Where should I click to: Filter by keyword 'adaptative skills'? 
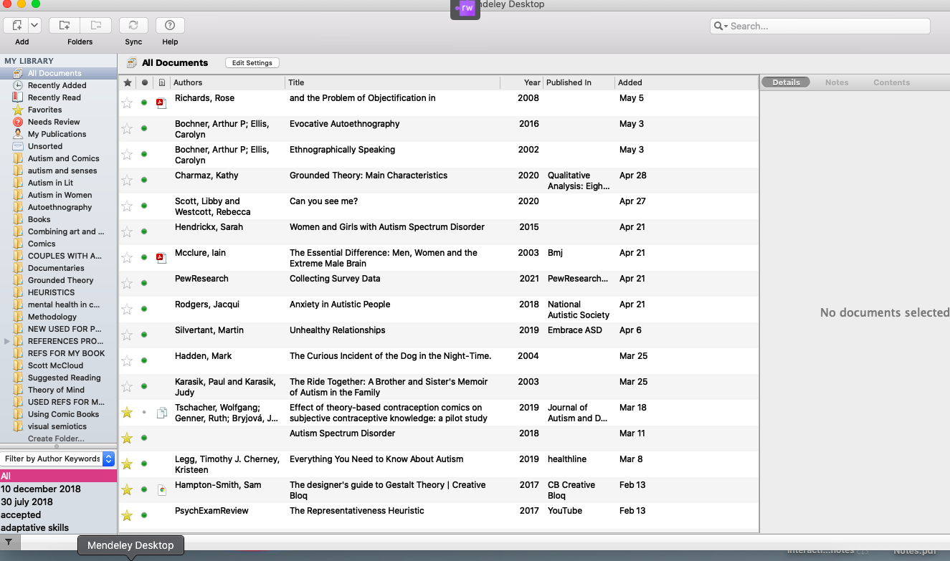[x=35, y=527]
